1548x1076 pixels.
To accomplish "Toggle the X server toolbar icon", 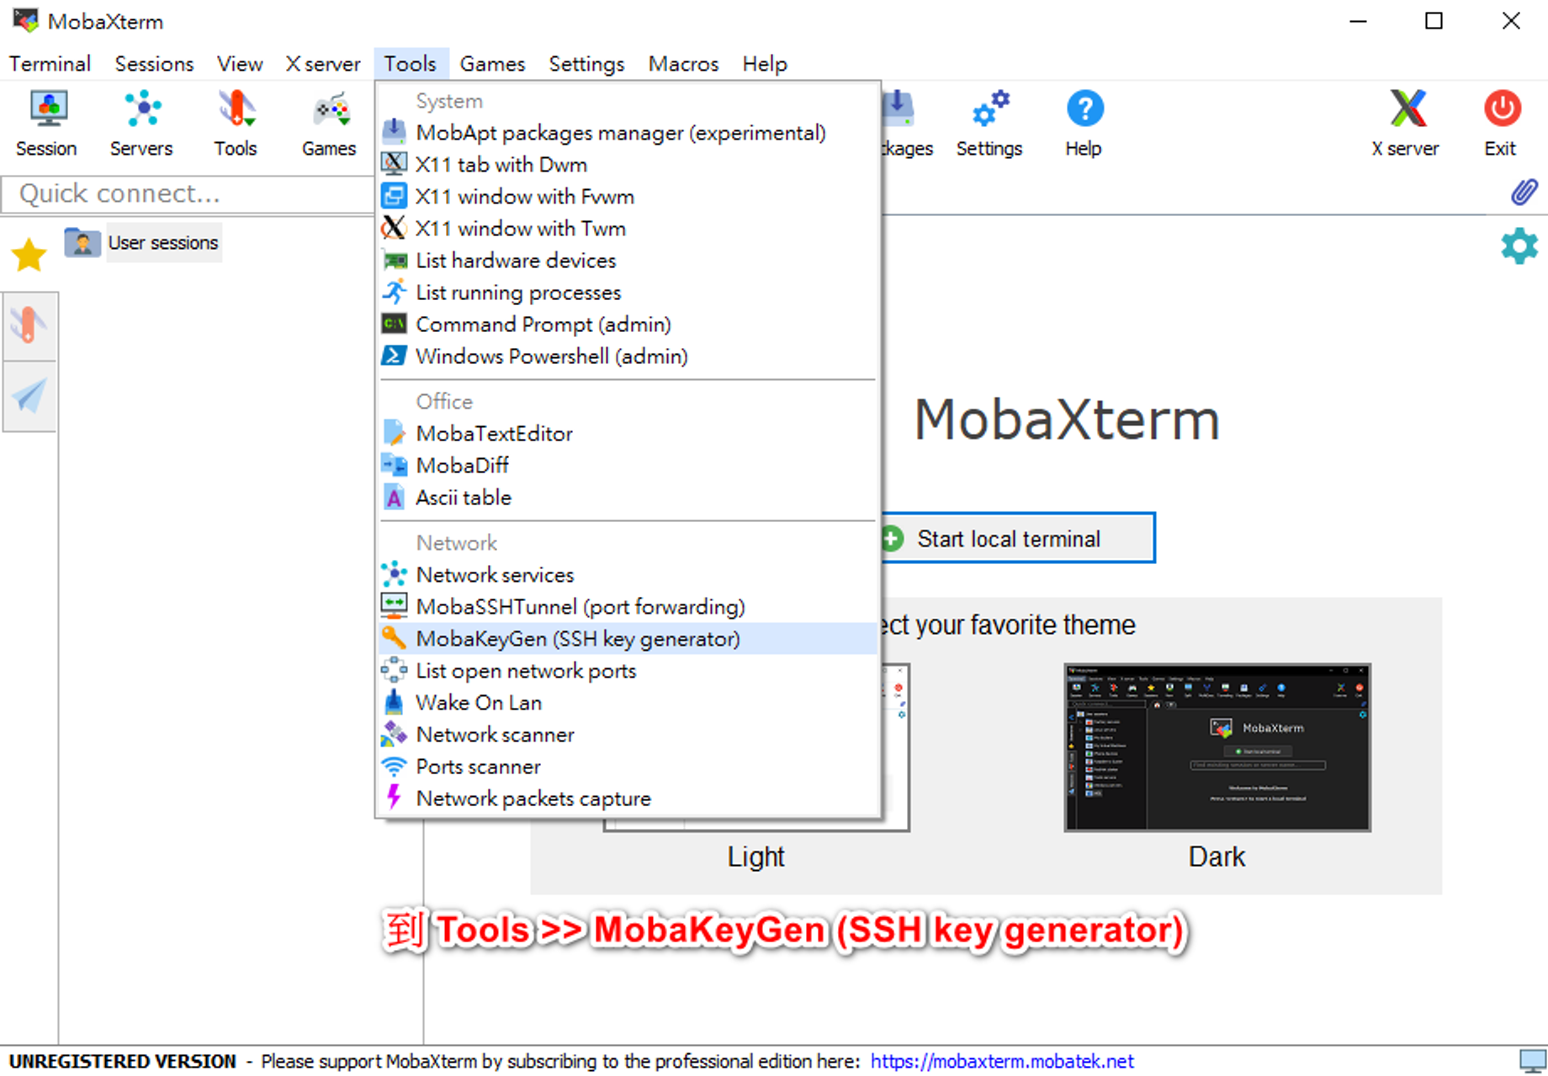I will (1406, 124).
